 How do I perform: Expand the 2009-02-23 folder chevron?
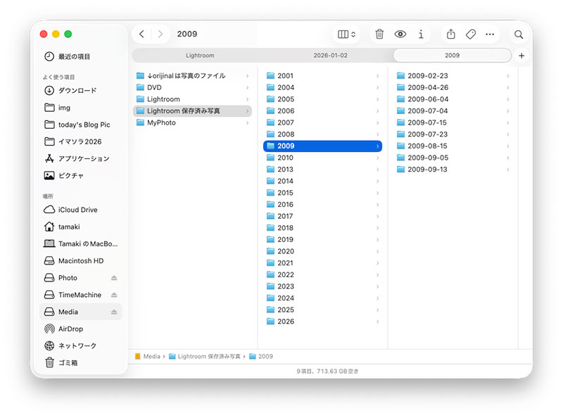click(507, 76)
